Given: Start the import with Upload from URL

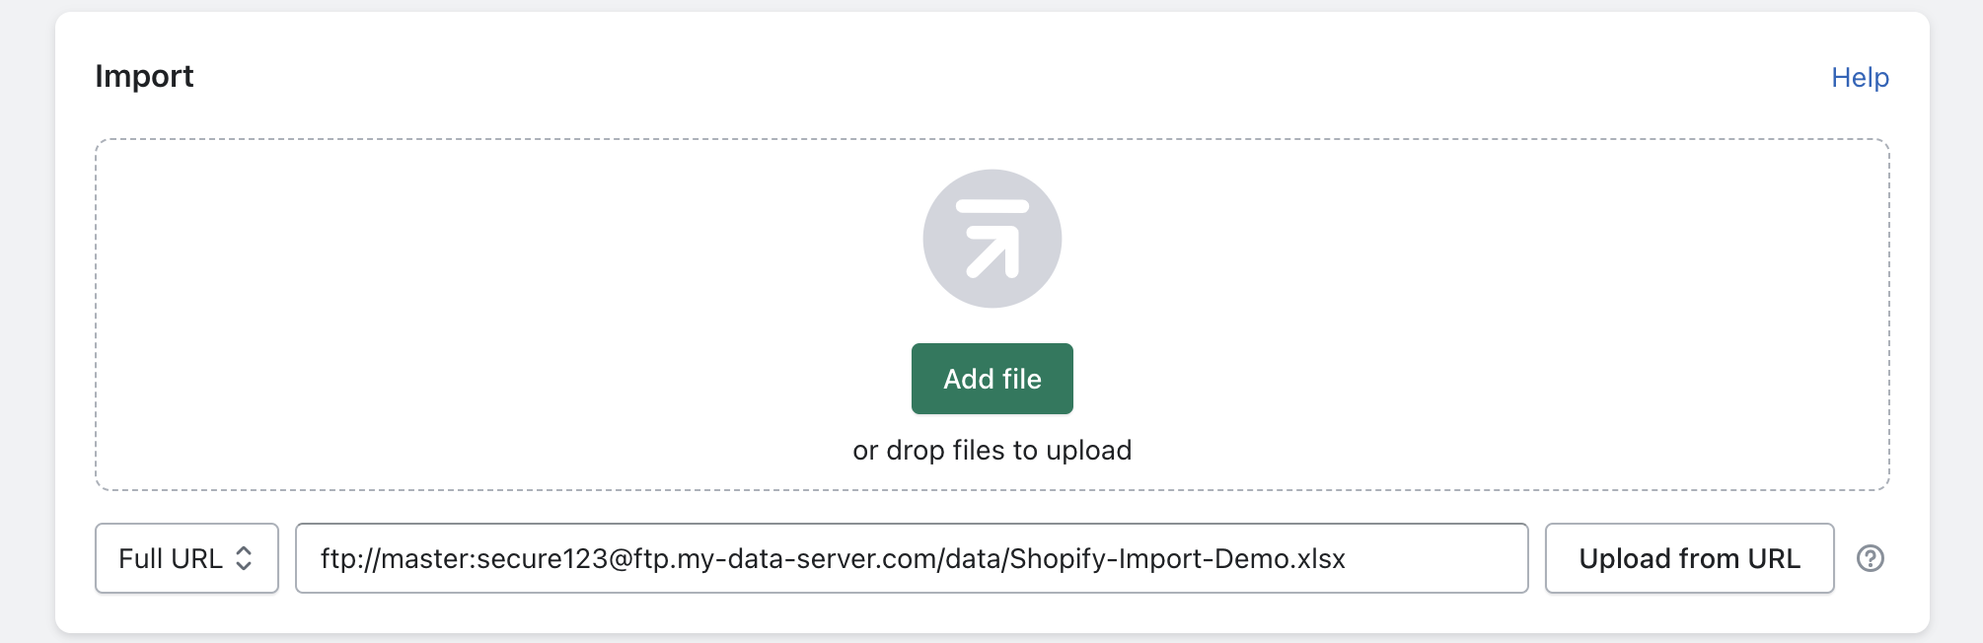Looking at the screenshot, I should pyautogui.click(x=1689, y=558).
